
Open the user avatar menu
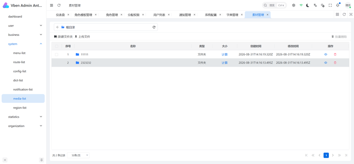click(x=348, y=5)
